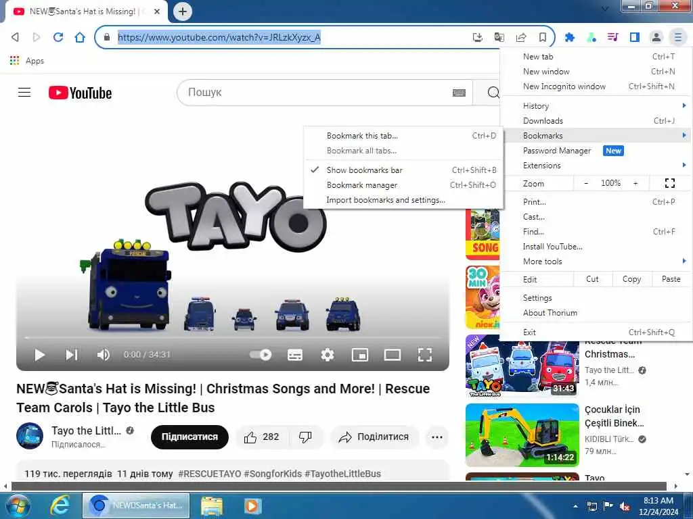Expand the Extensions submenu
693x519 pixels.
[596, 166]
